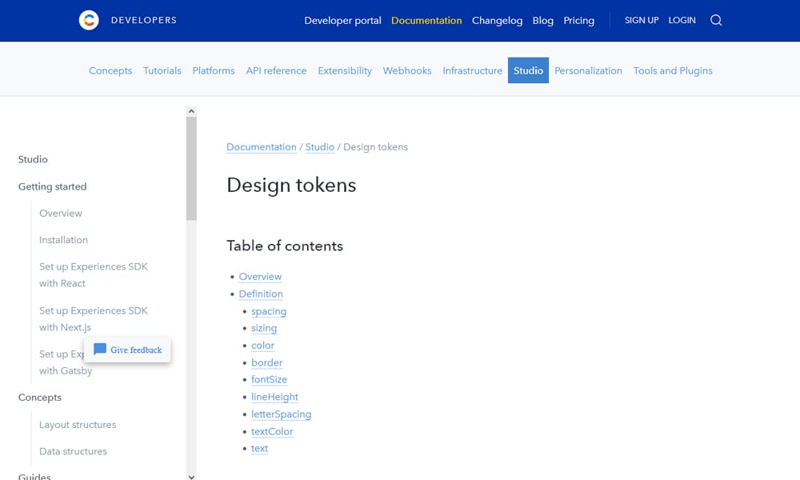This screenshot has height=480, width=800.
Task: Open the Pricing menu item
Action: tap(578, 21)
